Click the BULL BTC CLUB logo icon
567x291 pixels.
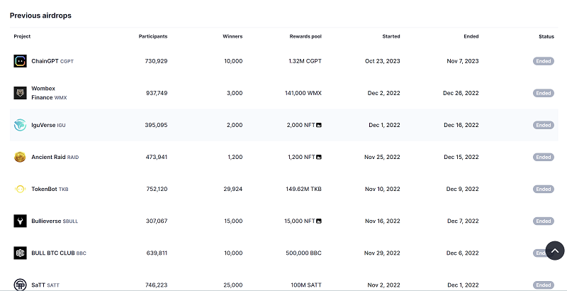pos(20,253)
